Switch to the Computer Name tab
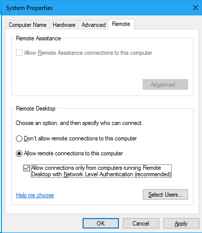The height and width of the screenshot is (233, 202). (x=27, y=25)
